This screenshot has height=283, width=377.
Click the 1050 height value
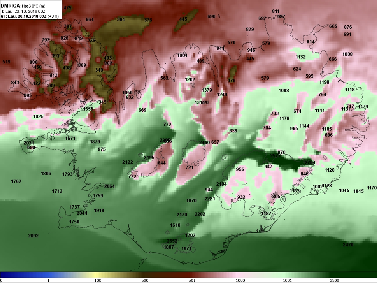click(127, 93)
